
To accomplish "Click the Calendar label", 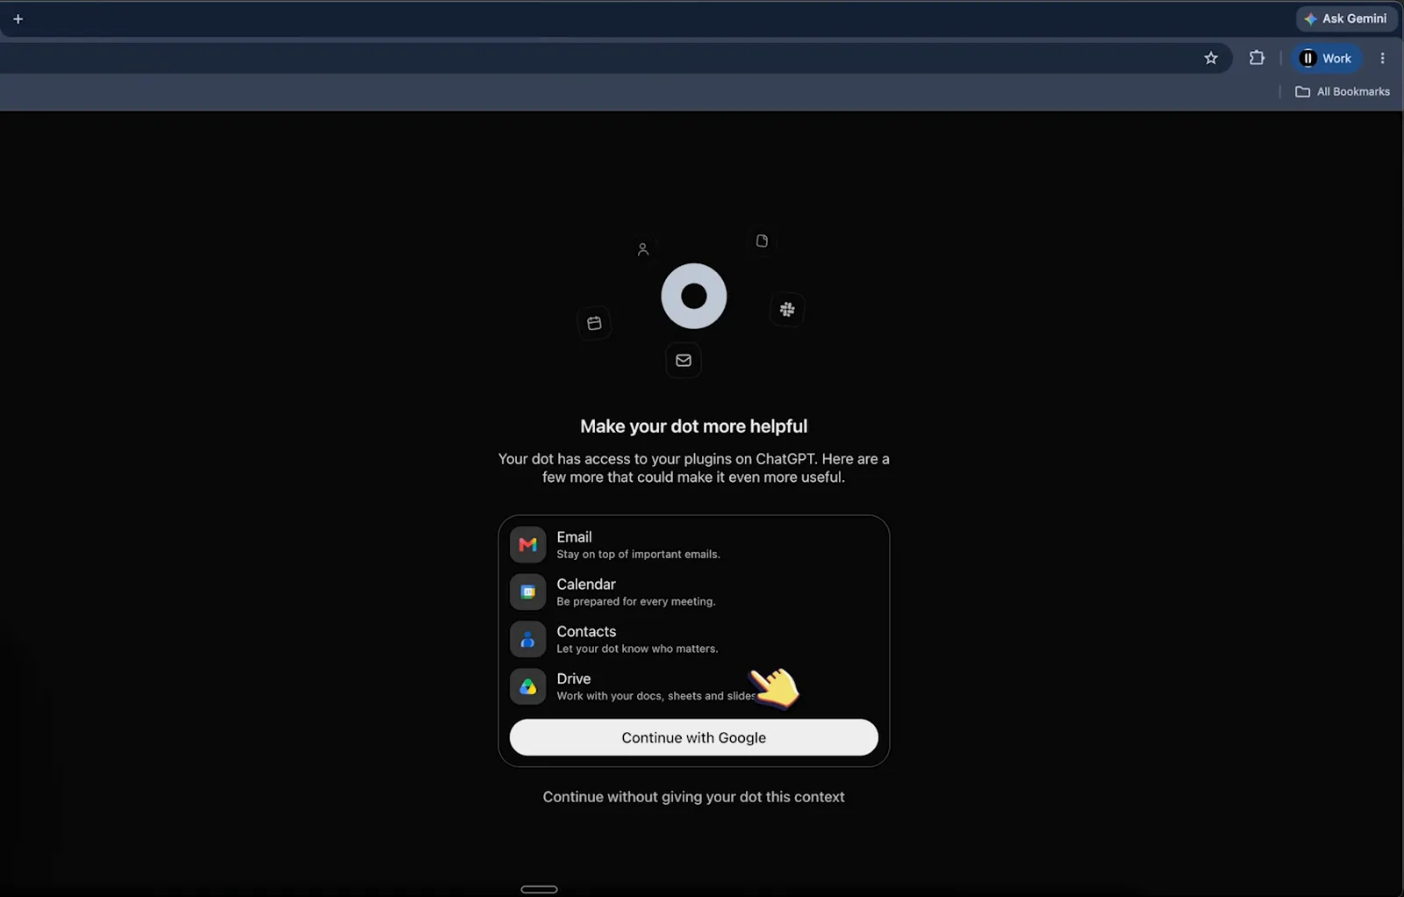I will coord(586,585).
